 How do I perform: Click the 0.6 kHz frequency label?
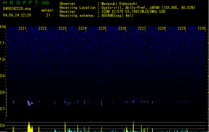point(3,125)
